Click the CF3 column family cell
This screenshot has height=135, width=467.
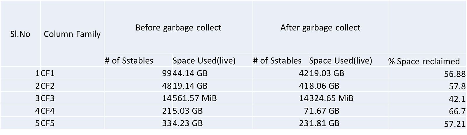click(48, 98)
